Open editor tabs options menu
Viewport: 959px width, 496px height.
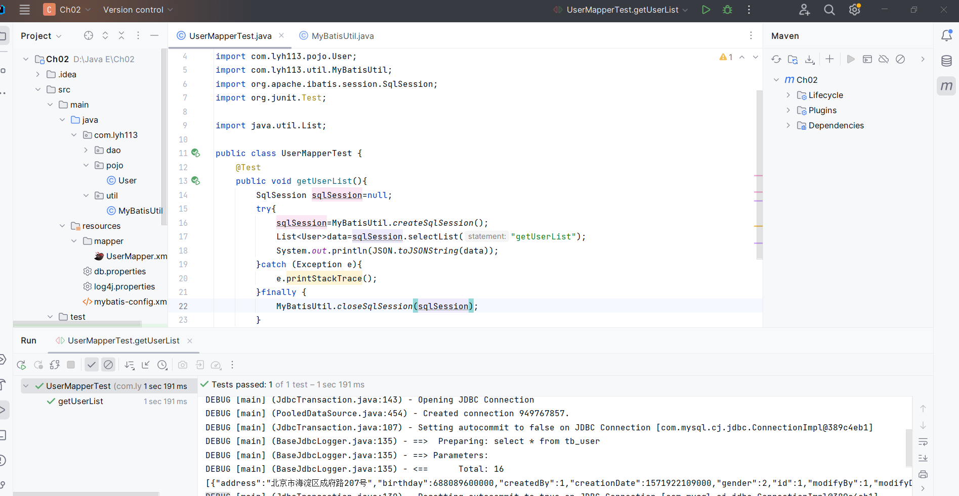pos(751,35)
